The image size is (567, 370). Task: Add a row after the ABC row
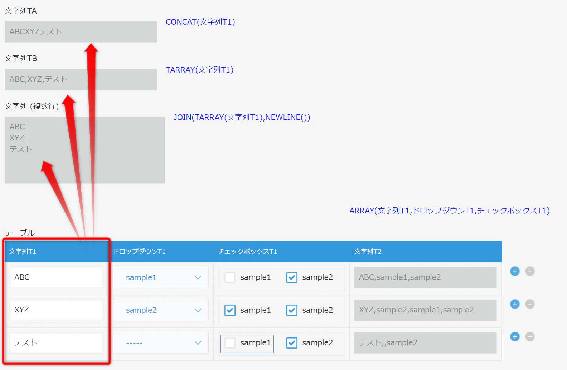click(x=515, y=271)
